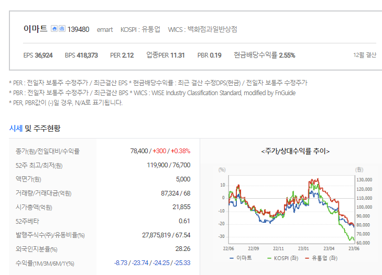The image size is (382, 275).
Task: Click the second blue icon before 139480
Action: (x=62, y=29)
